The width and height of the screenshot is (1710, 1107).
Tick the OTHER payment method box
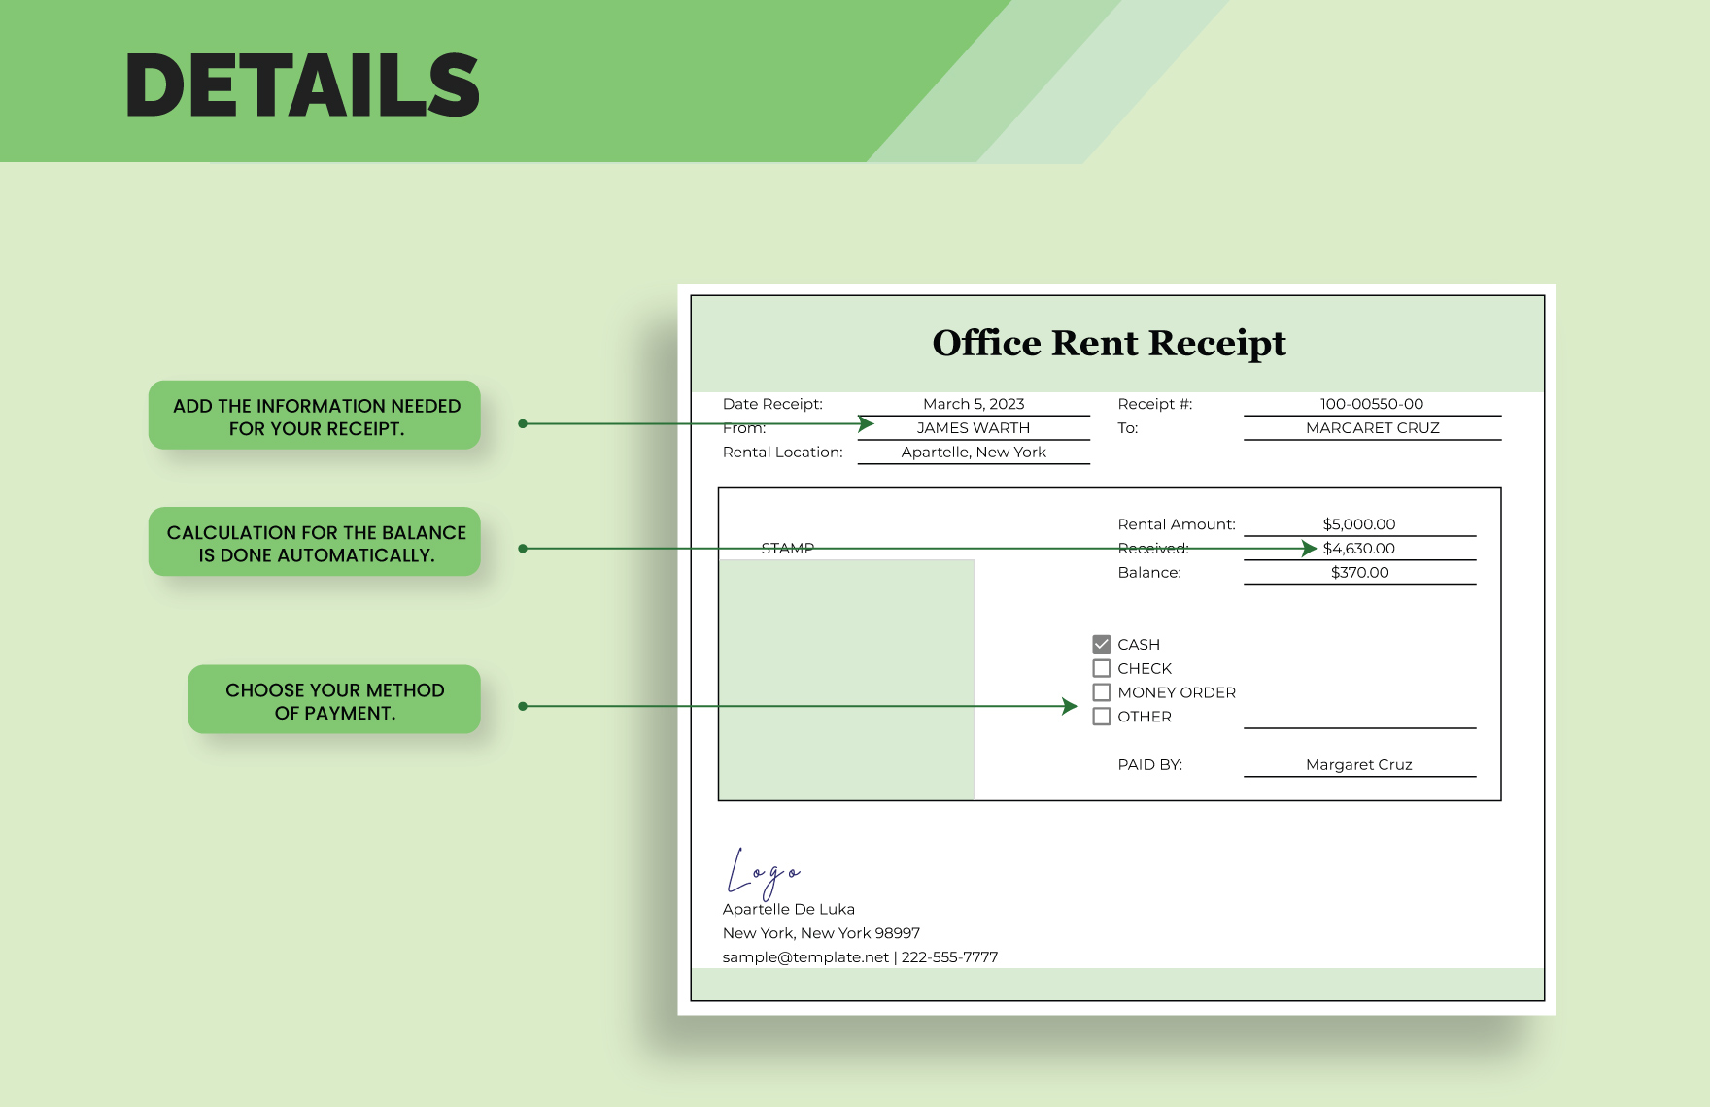click(1100, 717)
